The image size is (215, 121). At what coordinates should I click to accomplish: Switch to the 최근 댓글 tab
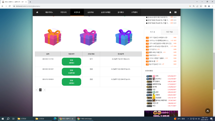coord(169,32)
